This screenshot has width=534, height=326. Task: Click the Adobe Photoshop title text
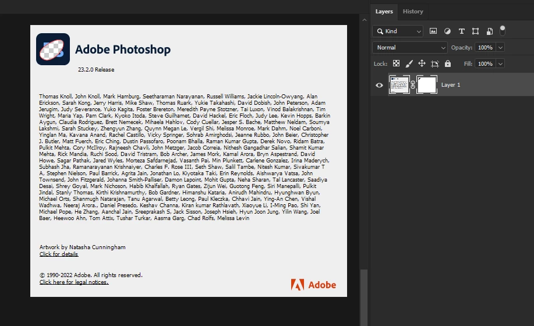point(123,49)
